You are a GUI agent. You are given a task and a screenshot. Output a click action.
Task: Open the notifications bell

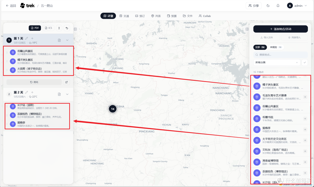(x=278, y=5)
